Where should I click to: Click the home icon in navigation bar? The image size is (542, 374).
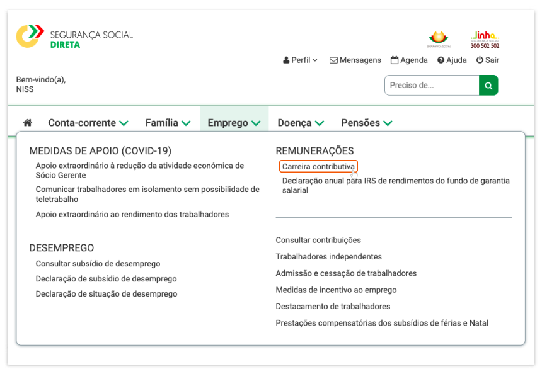pos(27,123)
